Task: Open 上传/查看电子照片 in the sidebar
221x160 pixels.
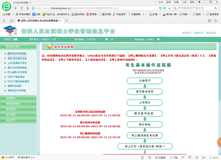Action: (17, 63)
